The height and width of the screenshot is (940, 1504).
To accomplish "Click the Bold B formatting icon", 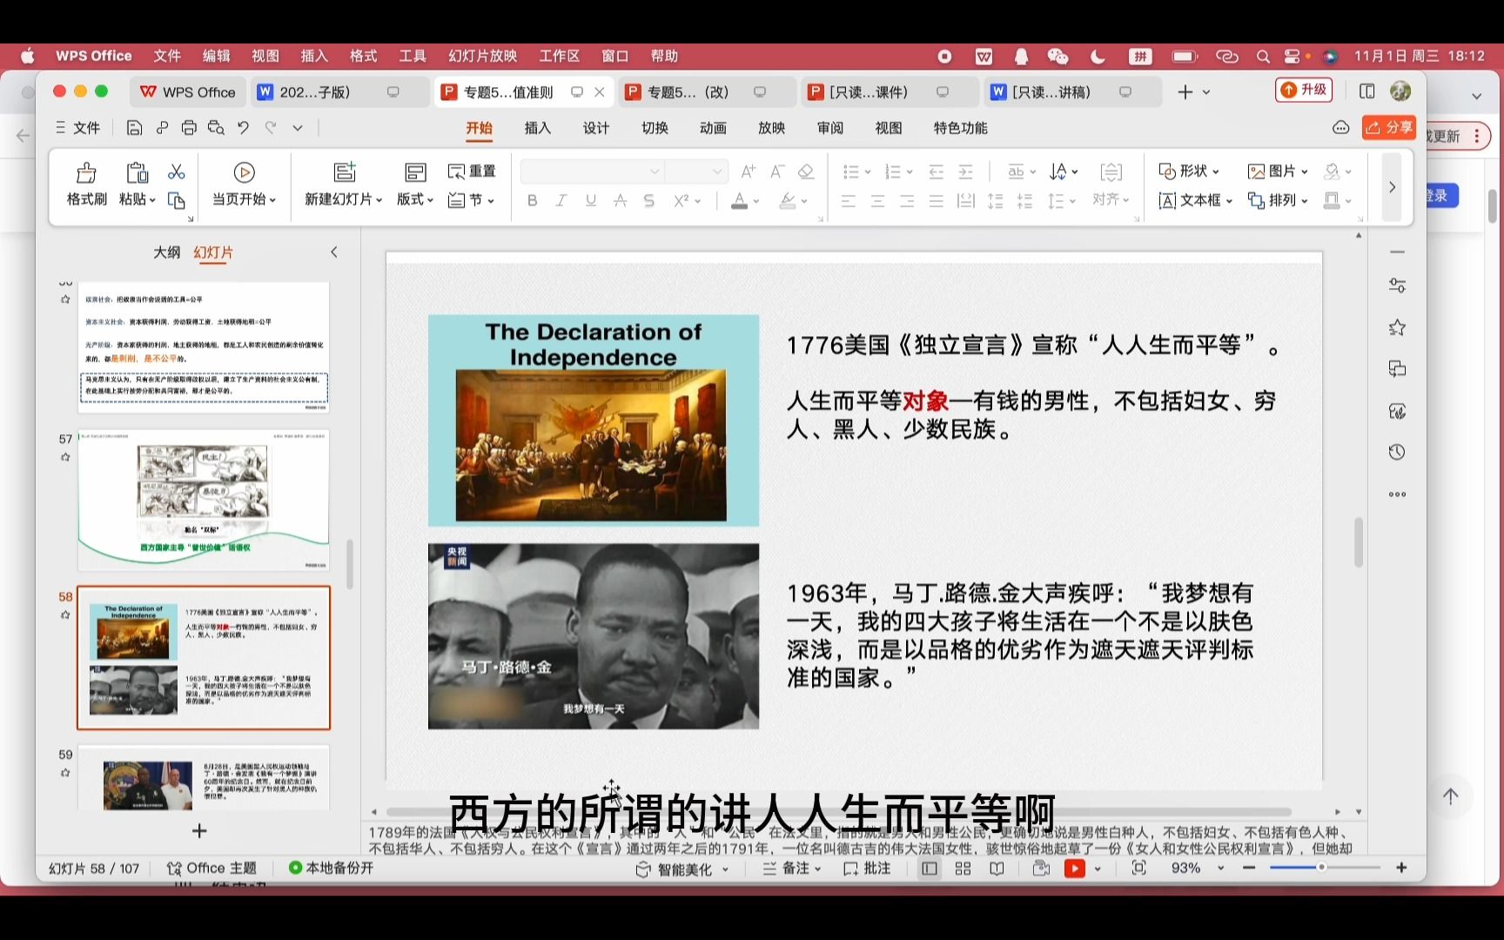I will pos(532,201).
